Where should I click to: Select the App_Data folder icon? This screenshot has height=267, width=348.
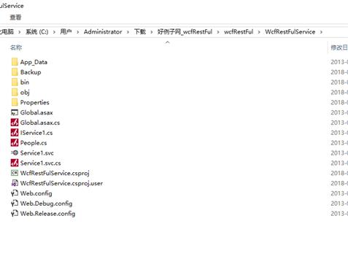(15, 62)
